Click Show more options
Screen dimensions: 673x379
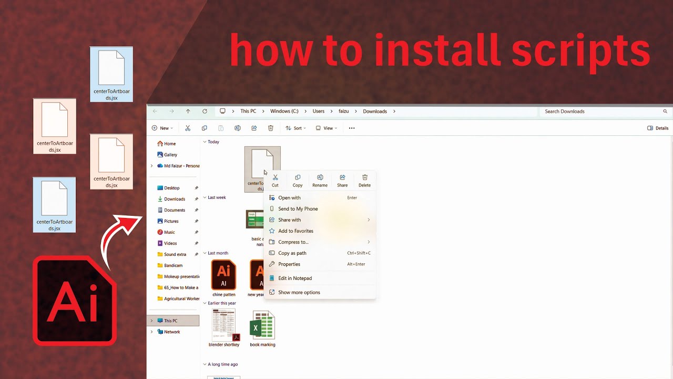tap(320, 292)
